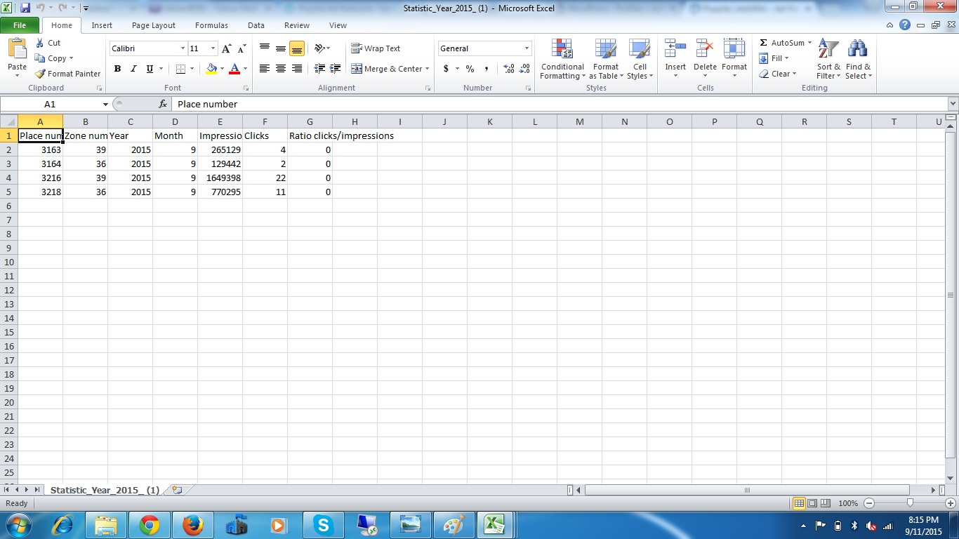
Task: Click the Increase Indent icon
Action: (336, 69)
